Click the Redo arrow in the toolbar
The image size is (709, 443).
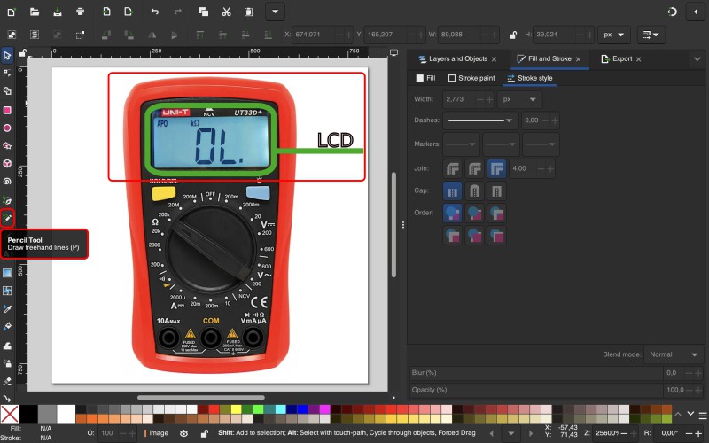(x=178, y=12)
